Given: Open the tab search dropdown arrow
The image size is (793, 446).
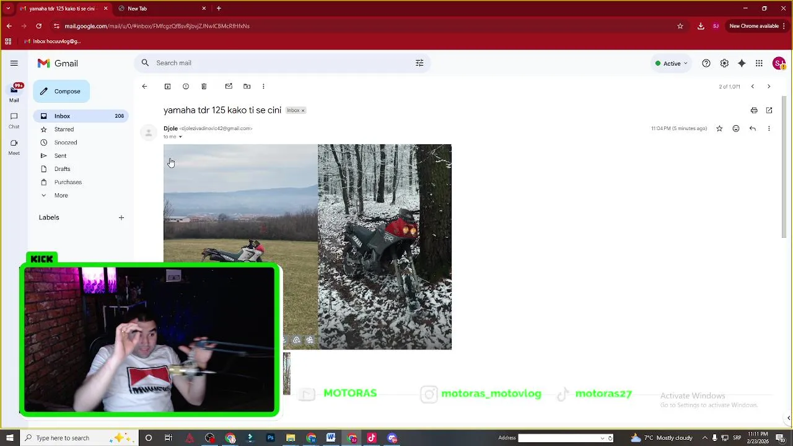Looking at the screenshot, I should [x=8, y=9].
